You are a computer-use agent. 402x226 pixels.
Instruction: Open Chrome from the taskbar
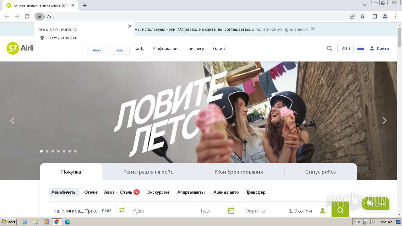pyautogui.click(x=57, y=222)
